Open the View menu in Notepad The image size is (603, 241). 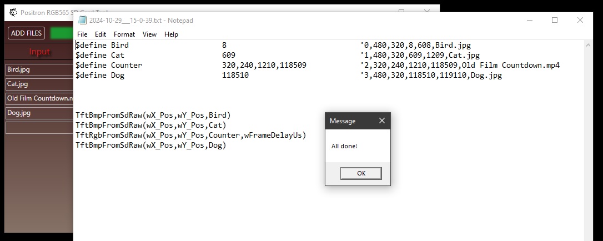(149, 34)
